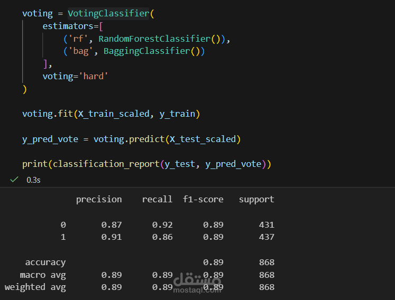The height and width of the screenshot is (300, 395).
Task: Click the 0.3s execution time label
Action: pos(33,180)
